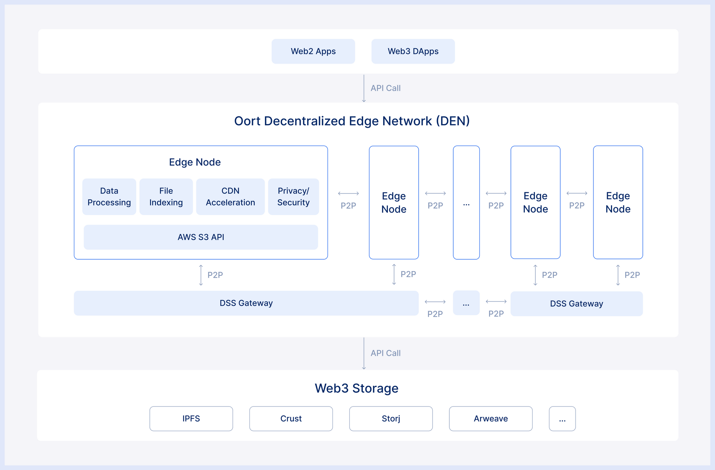This screenshot has width=715, height=470.
Task: Select the Arweave storage block
Action: (x=490, y=419)
